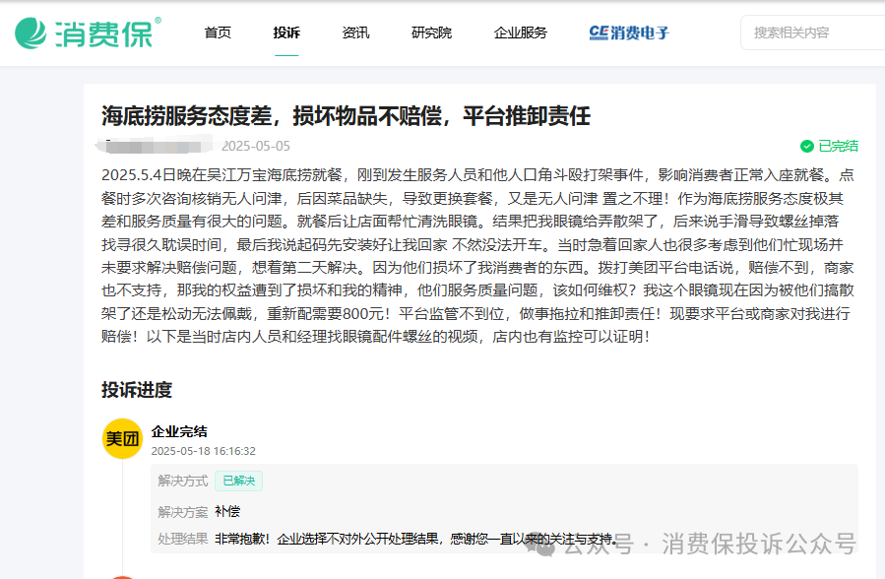Click the green 已完结 checkmark icon
885x579 pixels.
point(807,146)
